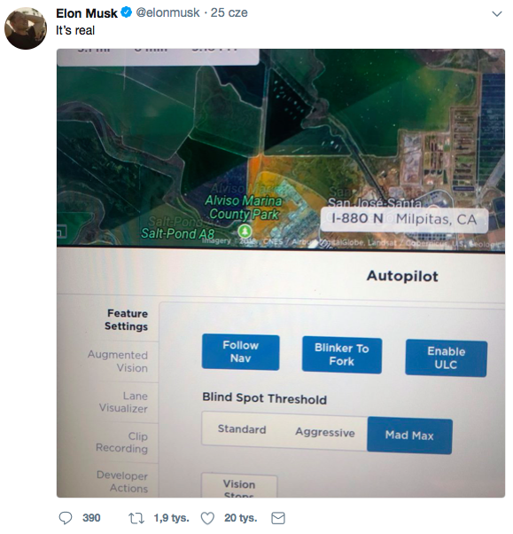This screenshot has width=513, height=534.
Task: Like the tweet with heart icon
Action: click(x=207, y=518)
